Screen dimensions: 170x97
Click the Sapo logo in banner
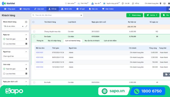point(14,91)
